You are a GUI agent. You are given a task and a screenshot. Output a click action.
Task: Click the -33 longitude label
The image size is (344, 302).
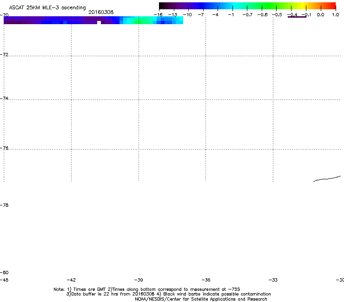point(273,280)
